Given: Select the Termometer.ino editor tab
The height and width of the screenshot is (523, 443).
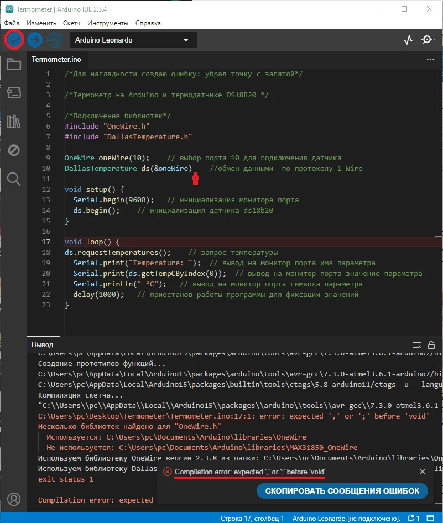Looking at the screenshot, I should coord(56,59).
